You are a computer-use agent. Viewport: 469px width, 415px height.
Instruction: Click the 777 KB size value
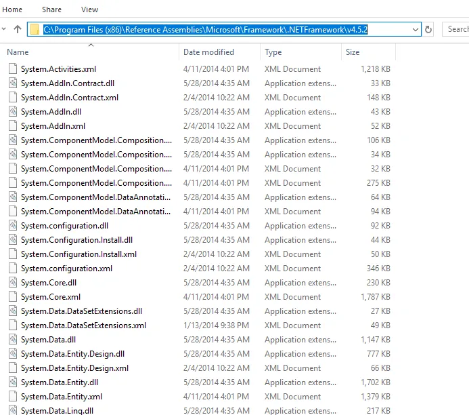point(378,354)
